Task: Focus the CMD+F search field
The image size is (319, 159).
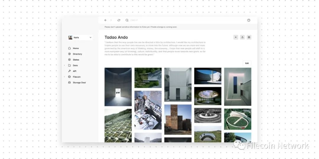Action: pos(134,20)
